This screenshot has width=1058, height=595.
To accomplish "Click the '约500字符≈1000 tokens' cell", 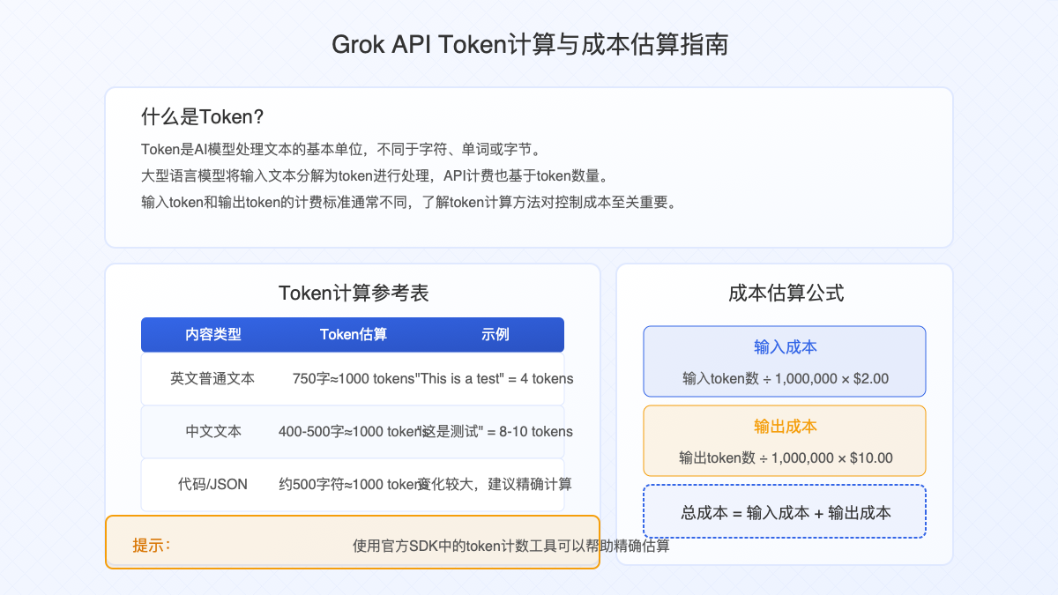I will [353, 484].
